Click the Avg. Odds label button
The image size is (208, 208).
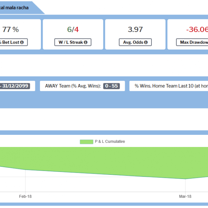(133, 42)
